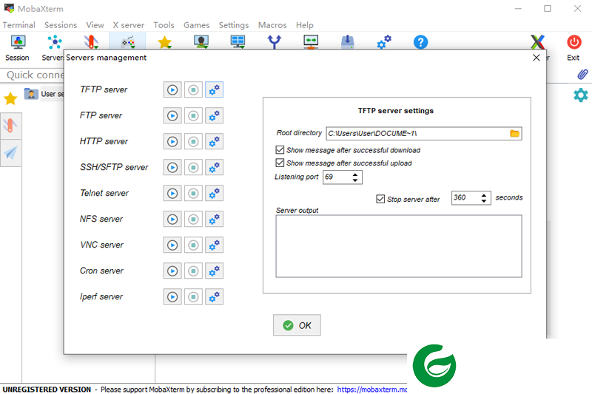Image resolution: width=592 pixels, height=394 pixels.
Task: Click the Games controller toolbar icon
Action: tap(127, 42)
